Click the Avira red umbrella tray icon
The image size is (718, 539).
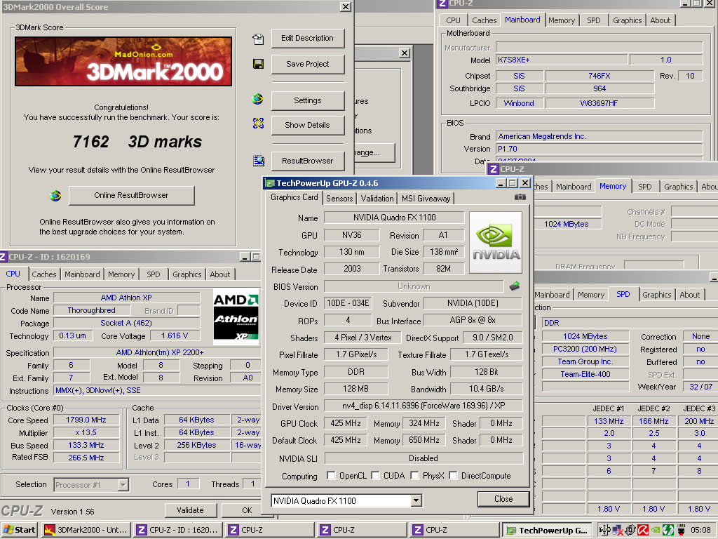coord(643,531)
